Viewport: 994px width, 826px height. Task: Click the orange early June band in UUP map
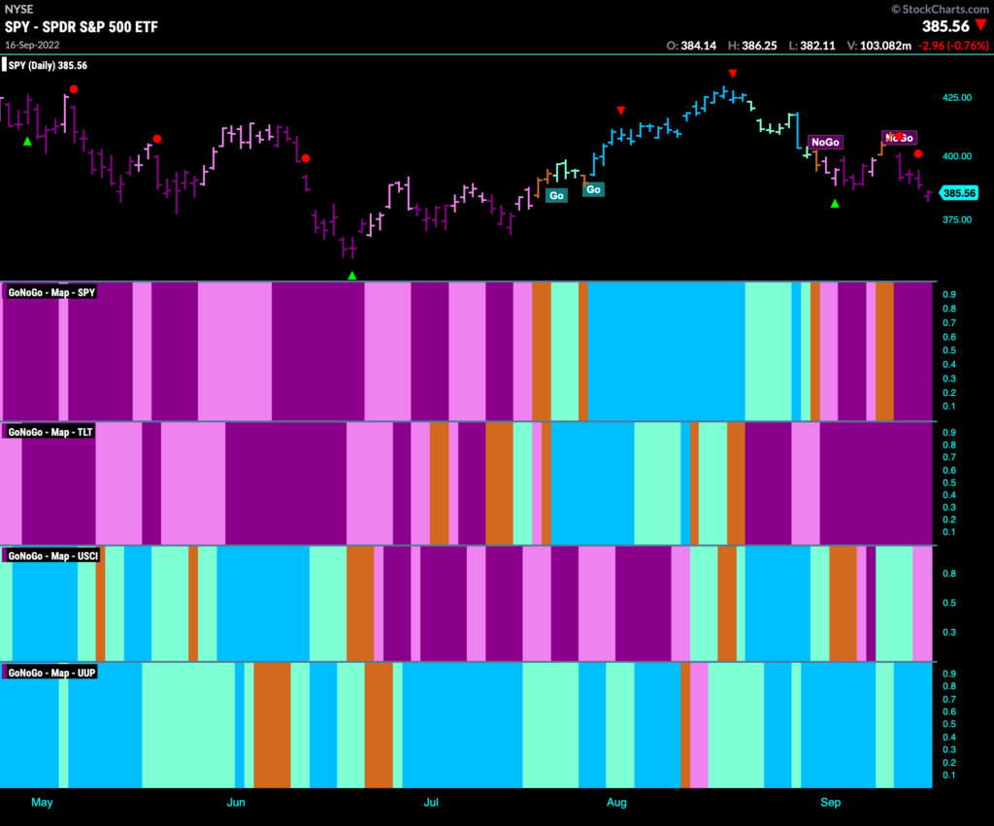coord(272,725)
